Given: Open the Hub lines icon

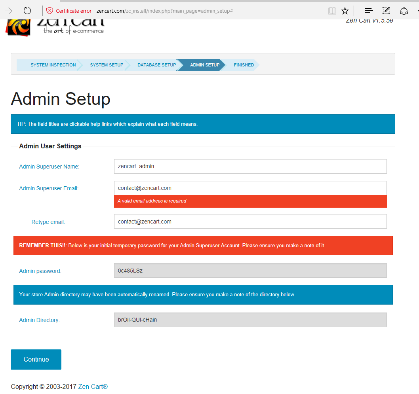Looking at the screenshot, I should point(369,11).
